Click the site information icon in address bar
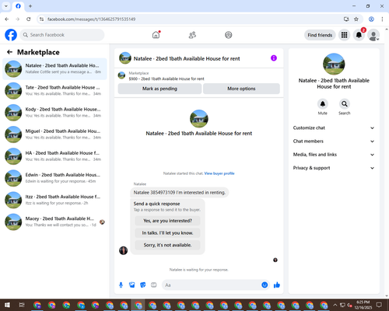Screen dimensions: 389x311 pyautogui.click(x=41, y=19)
